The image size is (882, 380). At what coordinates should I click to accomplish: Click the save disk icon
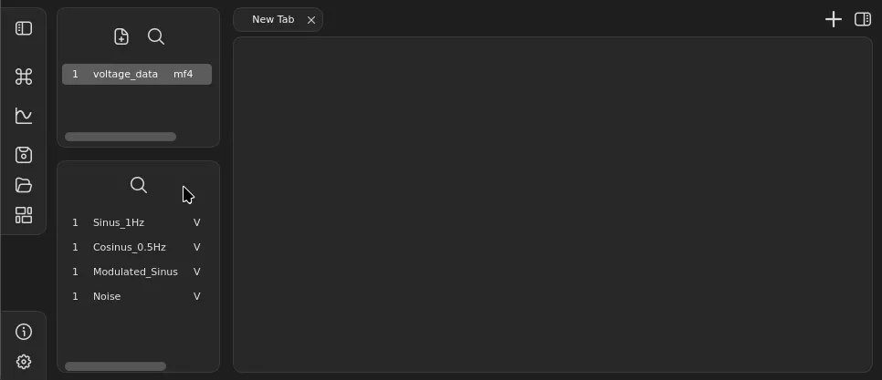pos(24,154)
